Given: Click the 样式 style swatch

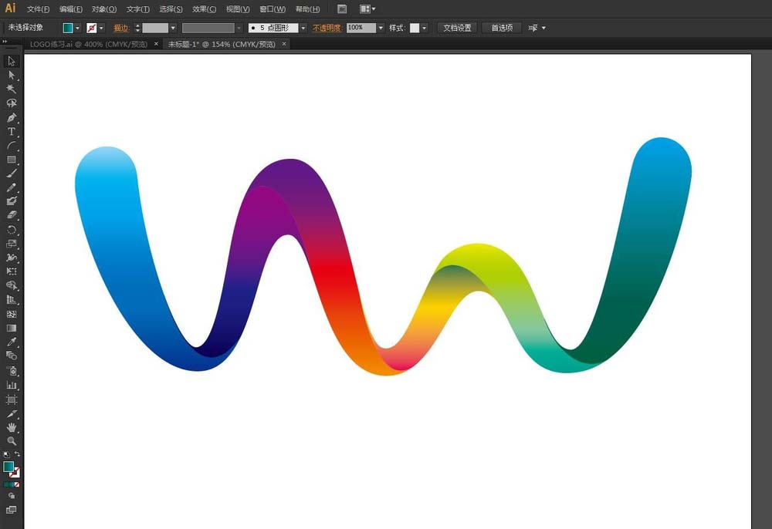Looking at the screenshot, I should (x=415, y=28).
